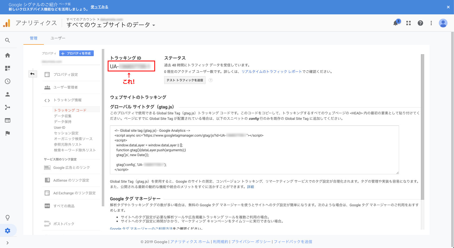Open ポストバック menu item

[64, 224]
